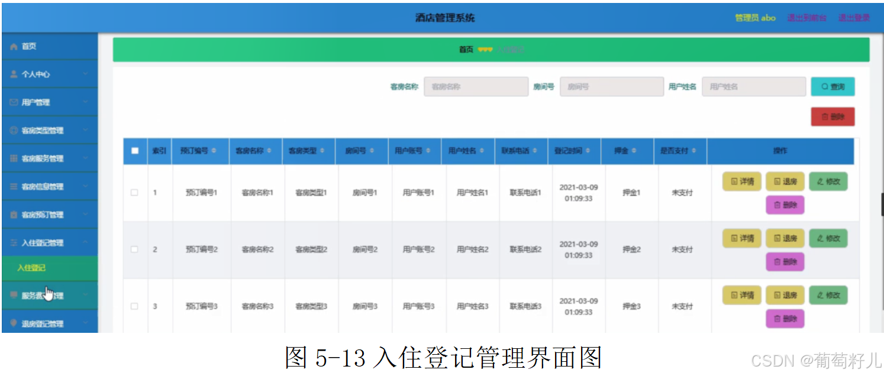
Task: Expand the 客房预订管理 section
Action: tap(50, 214)
